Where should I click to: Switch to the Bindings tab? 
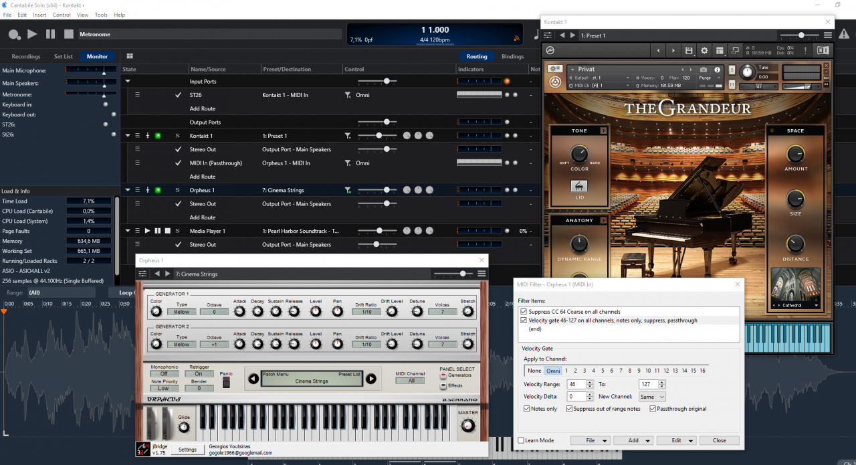pos(512,56)
